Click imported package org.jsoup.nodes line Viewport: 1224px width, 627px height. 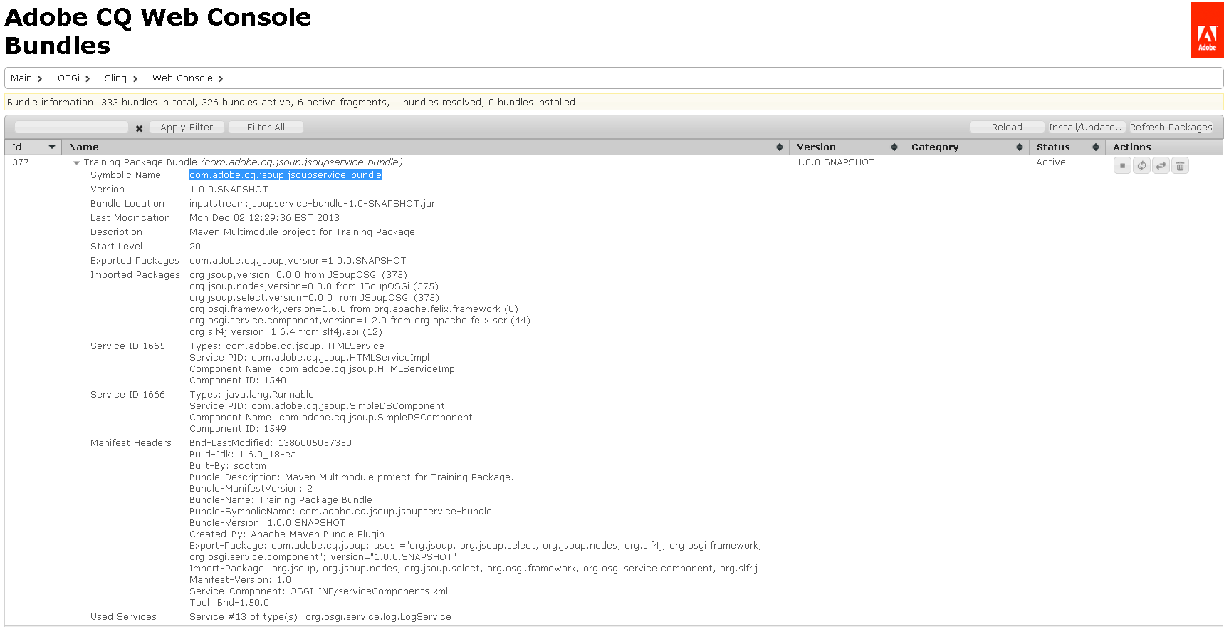pos(314,286)
